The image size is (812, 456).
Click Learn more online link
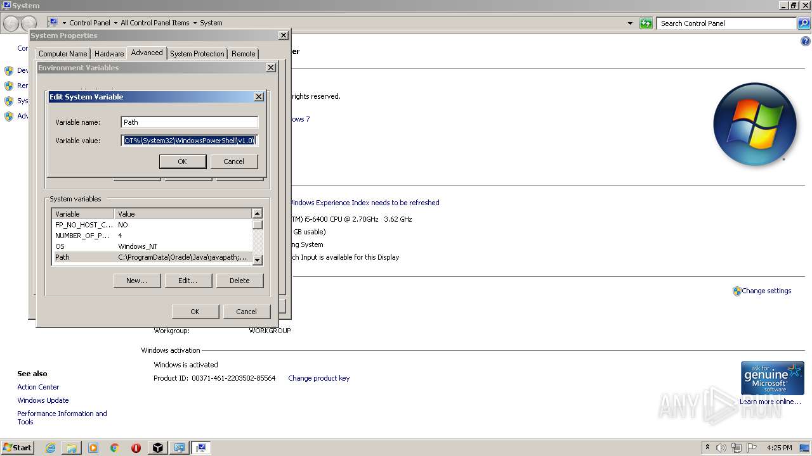tap(770, 402)
